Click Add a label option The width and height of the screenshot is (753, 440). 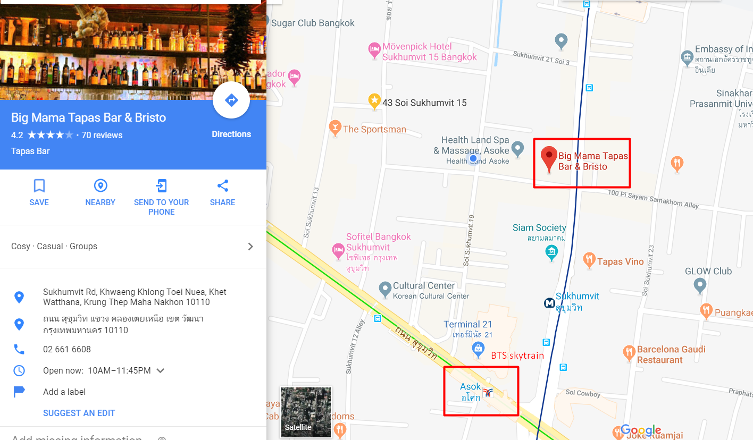pyautogui.click(x=64, y=392)
